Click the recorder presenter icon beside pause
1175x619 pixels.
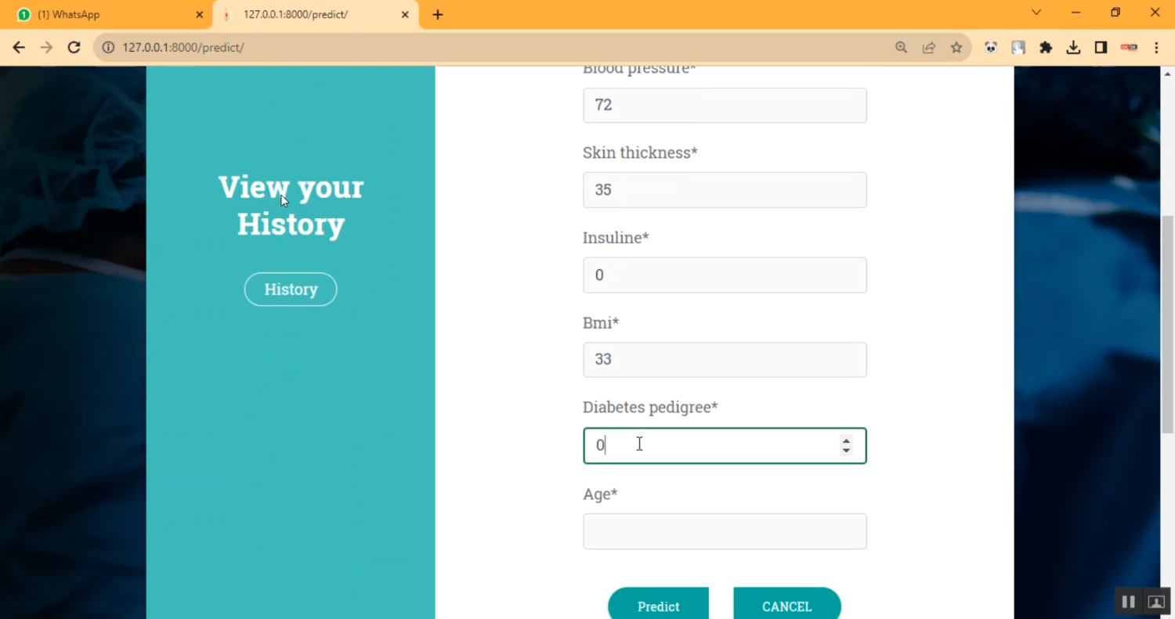1156,602
